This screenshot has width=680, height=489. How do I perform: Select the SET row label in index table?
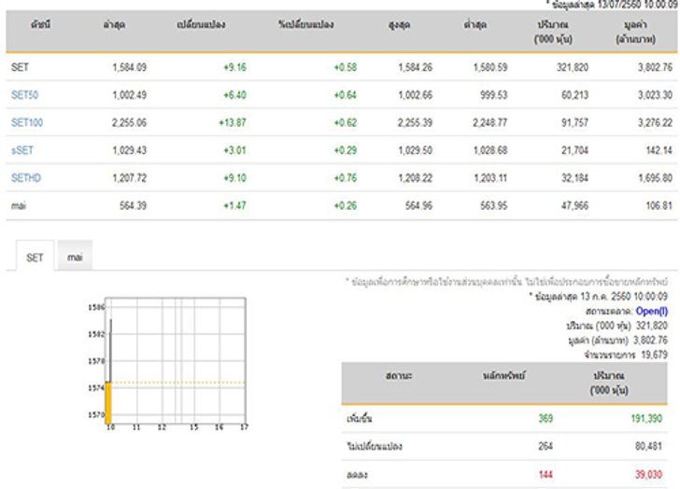point(20,67)
